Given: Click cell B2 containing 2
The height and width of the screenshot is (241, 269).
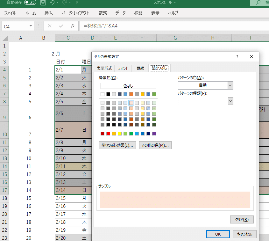Looking at the screenshot, I should coord(43,54).
